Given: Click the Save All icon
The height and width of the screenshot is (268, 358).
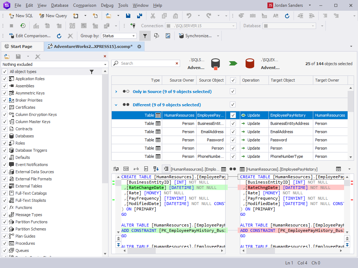Looking at the screenshot, I should pyautogui.click(x=140, y=16).
